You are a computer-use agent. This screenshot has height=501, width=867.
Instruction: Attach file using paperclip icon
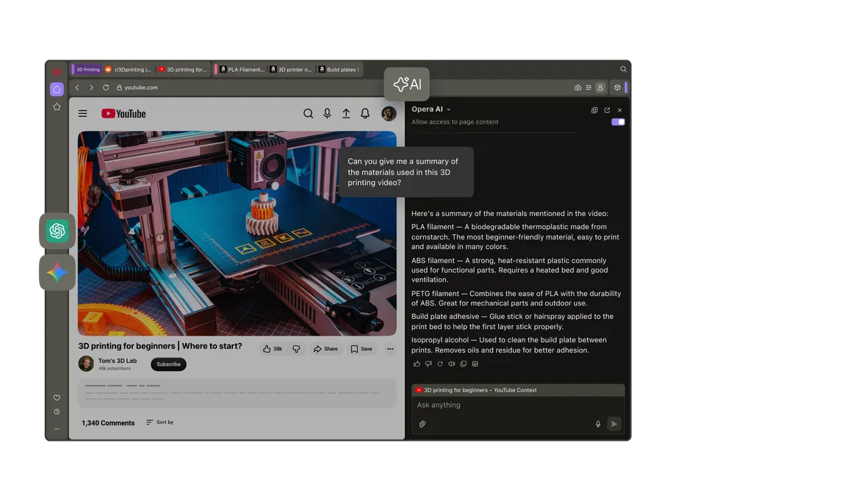click(422, 424)
